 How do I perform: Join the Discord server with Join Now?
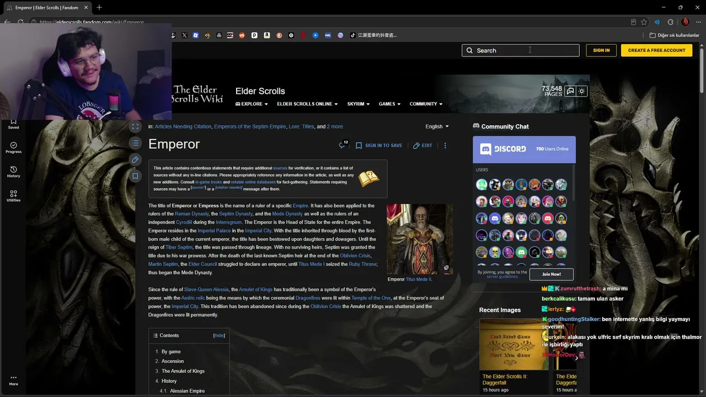pos(552,274)
